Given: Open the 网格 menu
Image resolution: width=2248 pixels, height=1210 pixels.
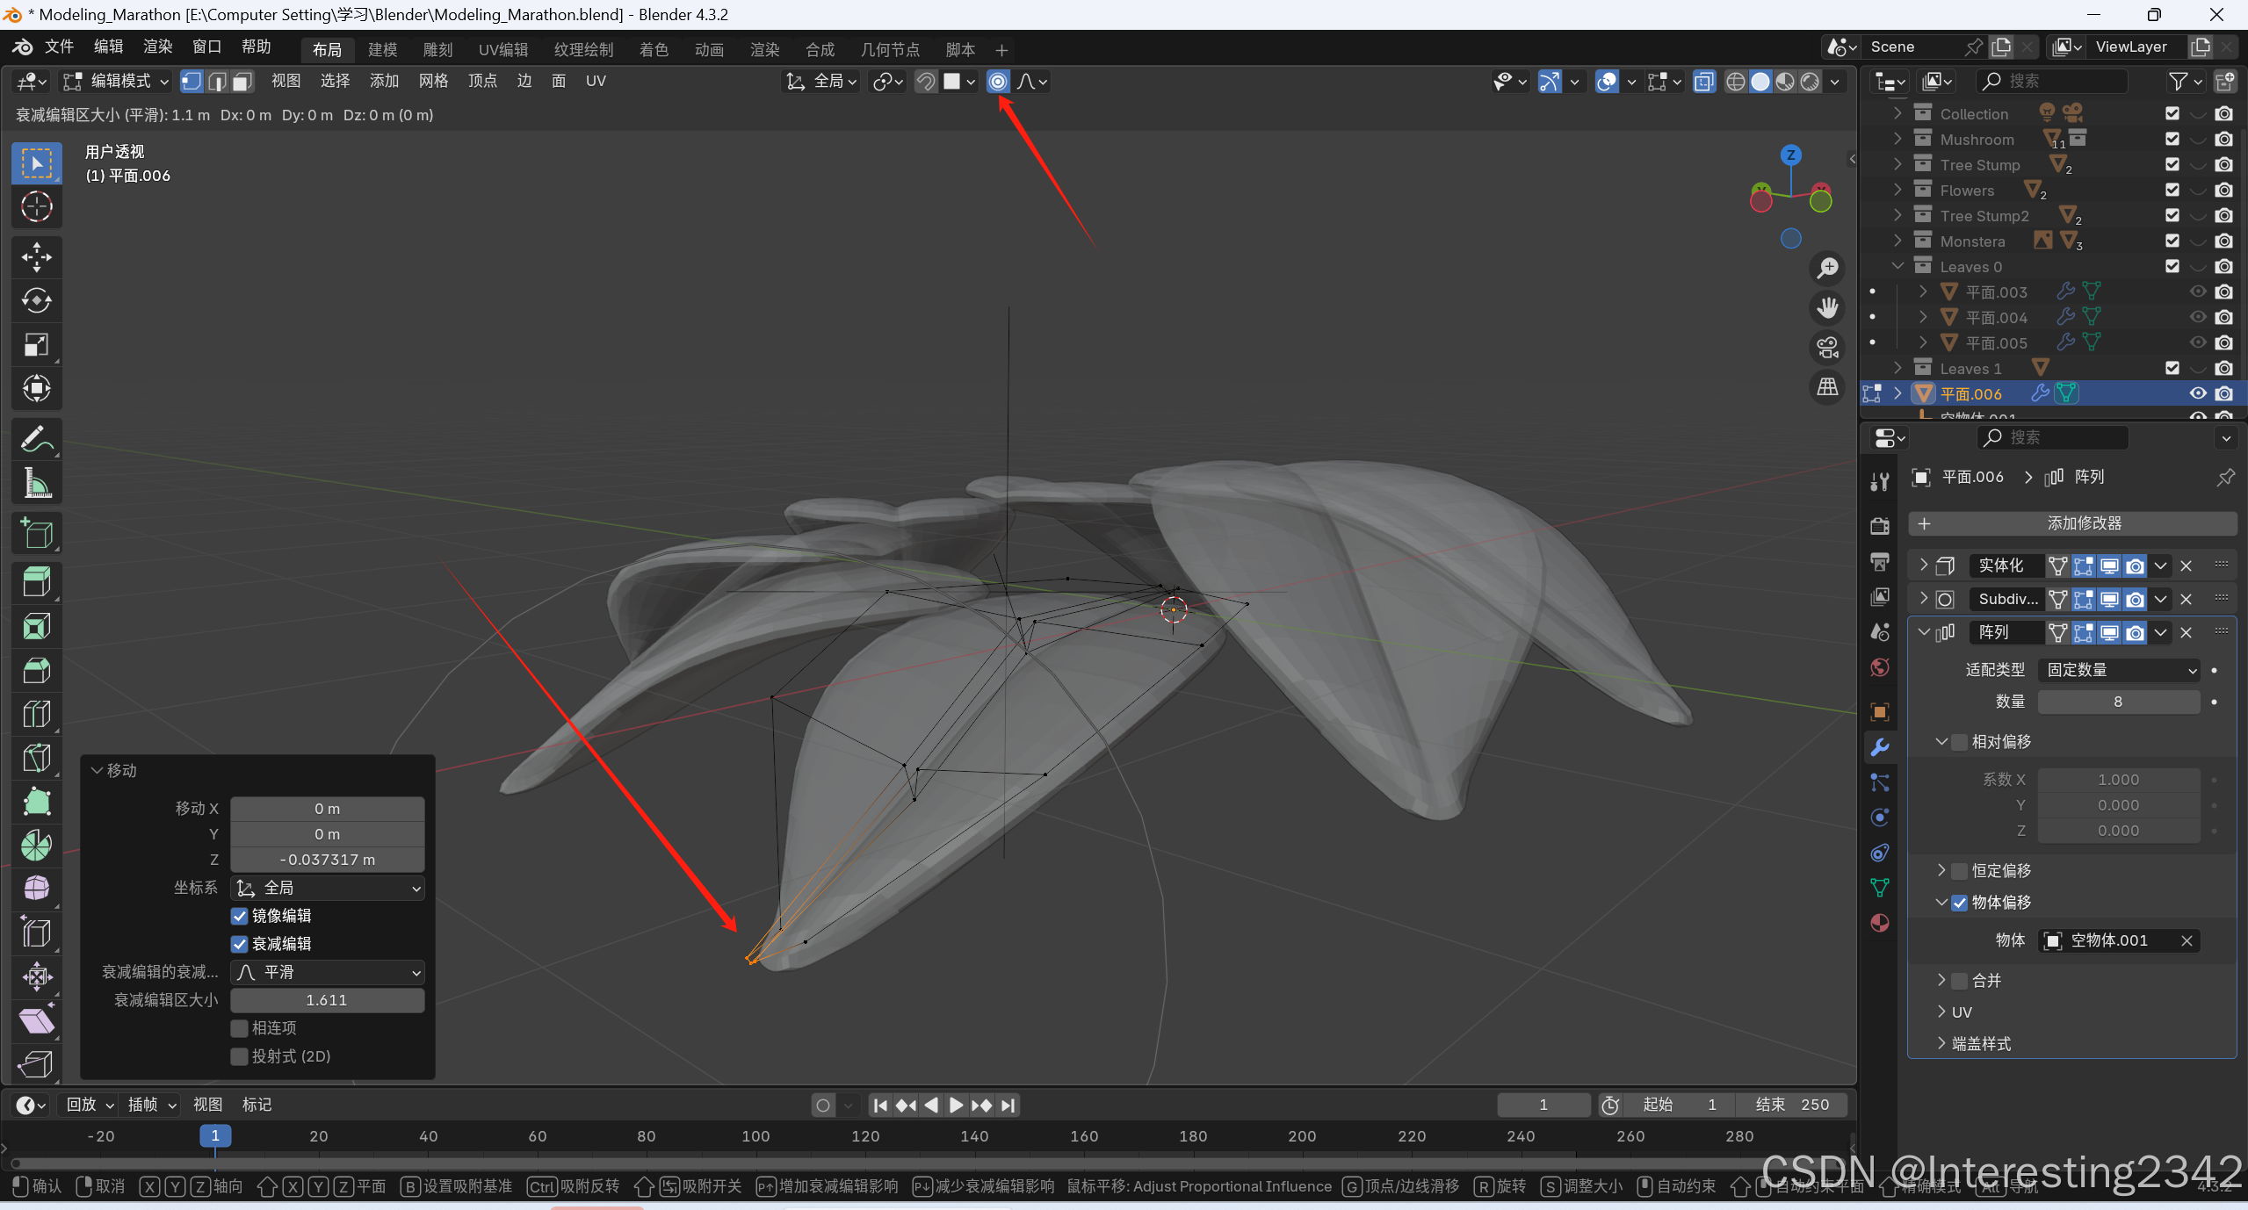Looking at the screenshot, I should (x=433, y=81).
